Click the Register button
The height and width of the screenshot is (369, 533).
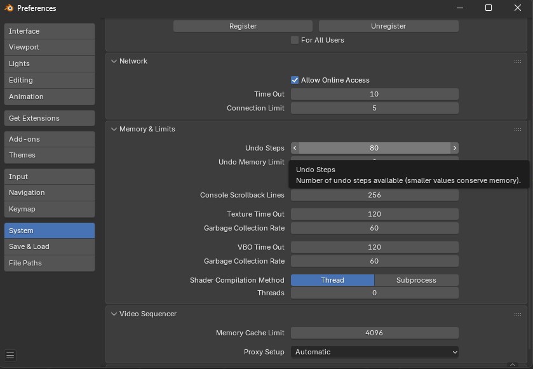pos(243,26)
